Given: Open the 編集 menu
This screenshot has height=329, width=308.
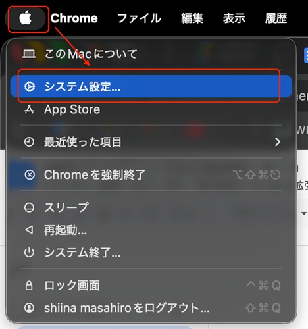Looking at the screenshot, I should pos(192,18).
